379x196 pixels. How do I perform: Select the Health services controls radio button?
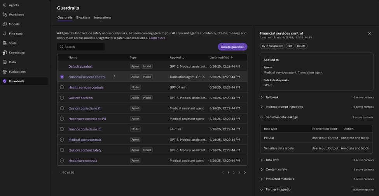pyautogui.click(x=62, y=87)
